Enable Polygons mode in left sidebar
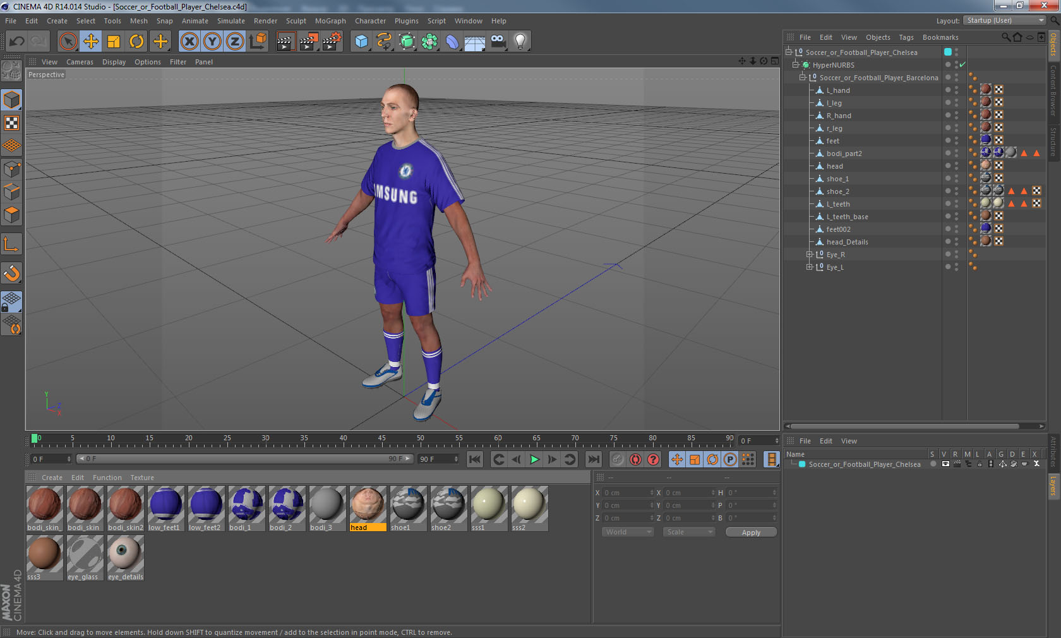 11,215
